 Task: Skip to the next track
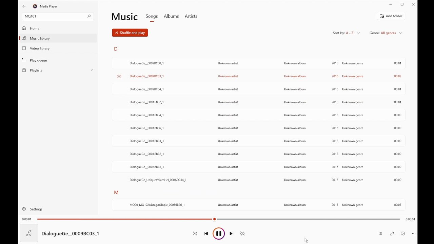coord(231,233)
